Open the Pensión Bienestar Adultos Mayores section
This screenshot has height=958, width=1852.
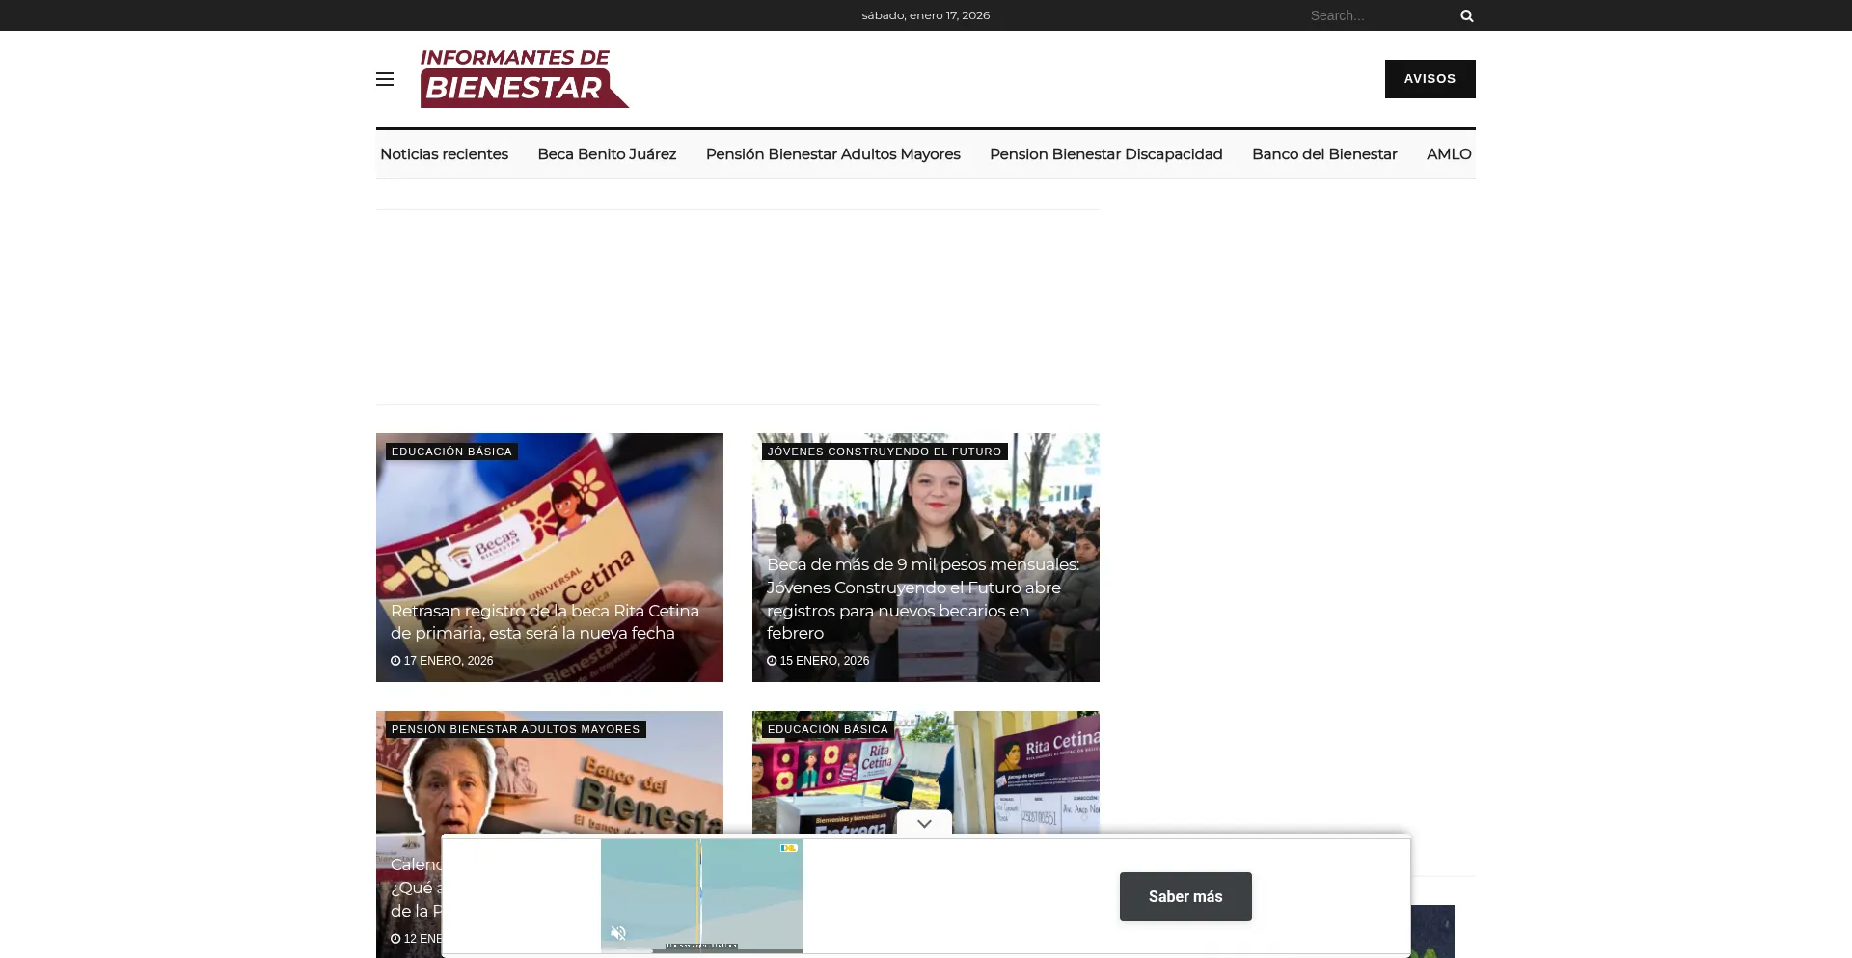(832, 153)
